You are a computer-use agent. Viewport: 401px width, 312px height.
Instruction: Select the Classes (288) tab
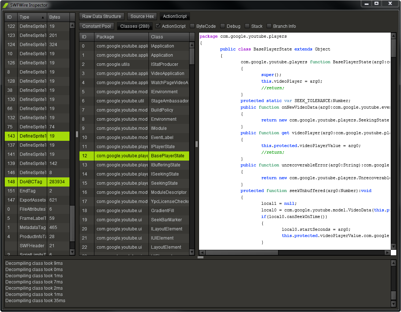point(135,26)
